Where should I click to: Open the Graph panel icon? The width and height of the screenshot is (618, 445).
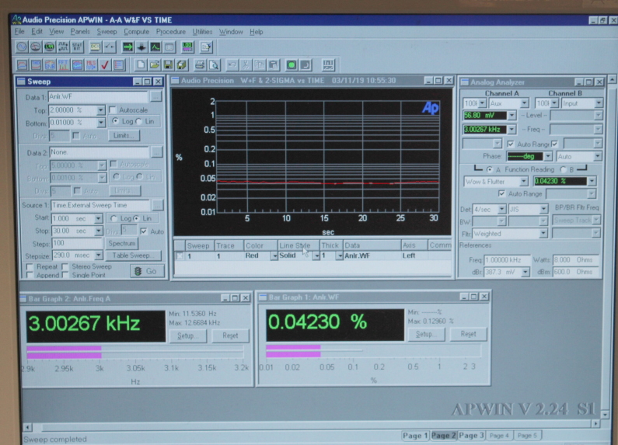(155, 47)
